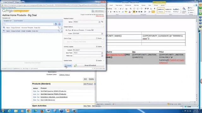Screen dimensions: 202x113
Task: Click Word's bullets list icon
Action: (x=134, y=8)
